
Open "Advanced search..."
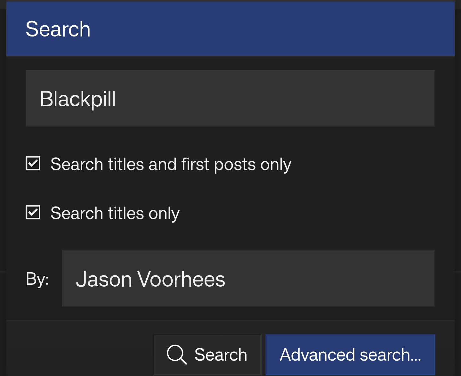[350, 355]
